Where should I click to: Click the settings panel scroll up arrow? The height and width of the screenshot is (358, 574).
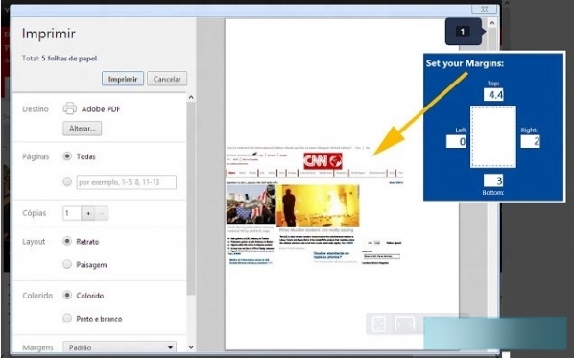click(x=191, y=97)
